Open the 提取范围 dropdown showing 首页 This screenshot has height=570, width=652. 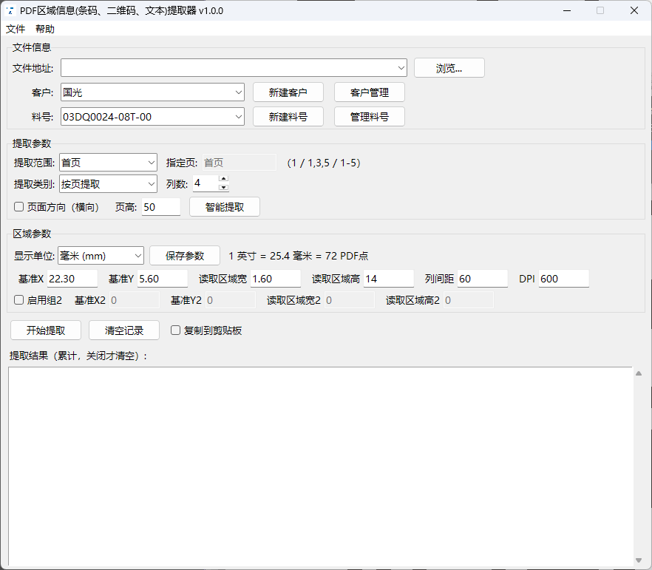[108, 163]
